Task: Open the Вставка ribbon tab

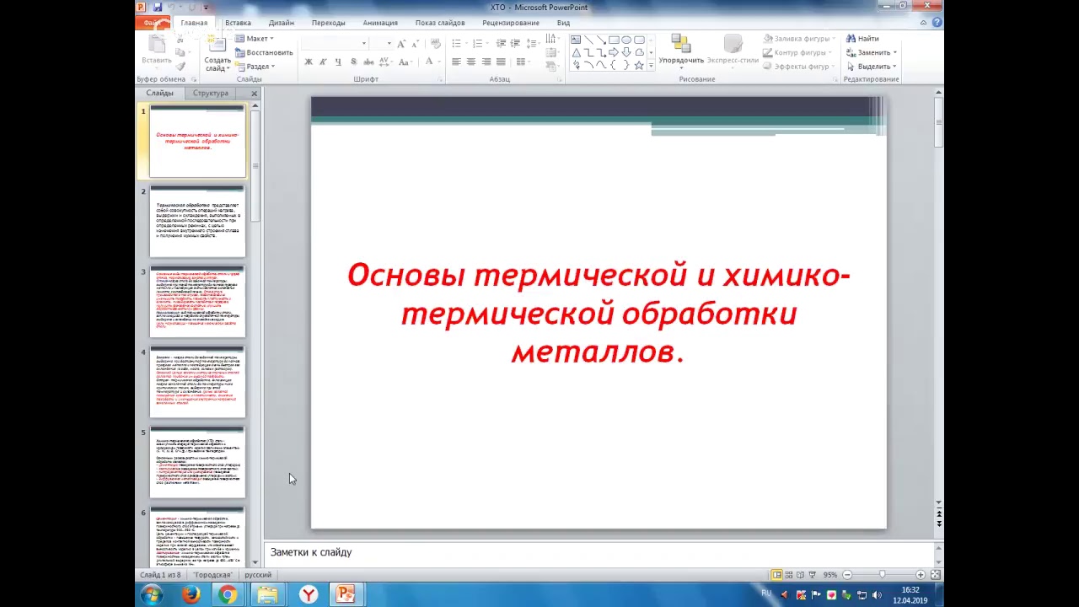Action: tap(238, 23)
